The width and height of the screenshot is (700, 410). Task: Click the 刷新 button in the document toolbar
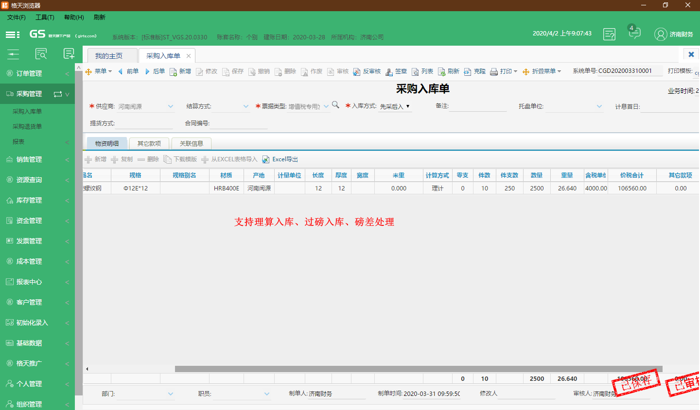(x=449, y=71)
